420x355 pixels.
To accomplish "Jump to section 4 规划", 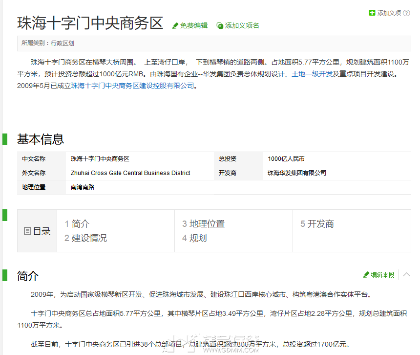I will (194, 238).
